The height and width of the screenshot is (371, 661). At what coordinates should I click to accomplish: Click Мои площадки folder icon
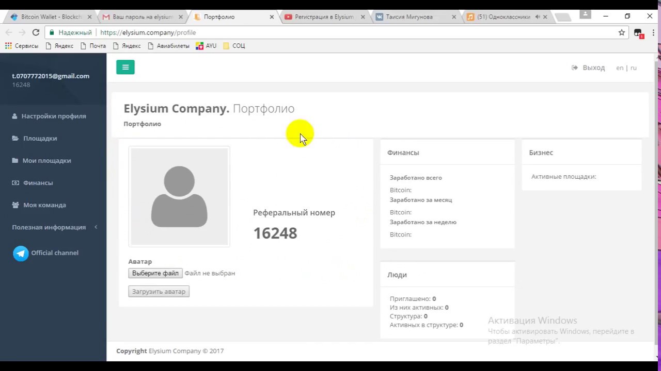(15, 160)
